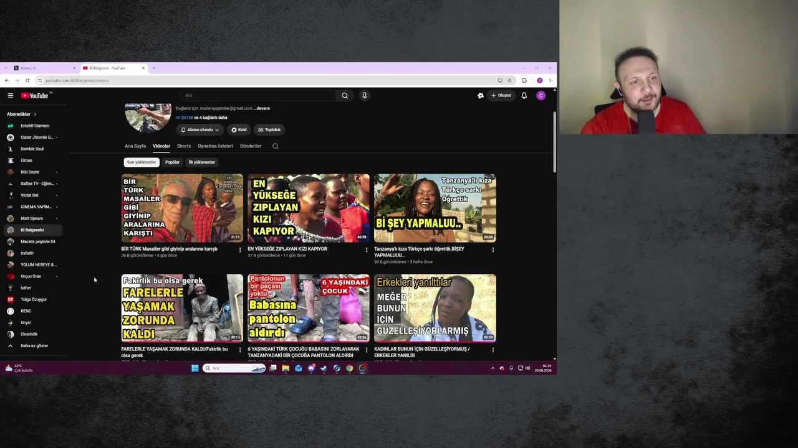Screen dimensions: 798x448
Task: Play the MEĞER BUNUN İÇİN GÜZELLEŞİYORLARMIŞ thumbnail
Action: (x=435, y=308)
